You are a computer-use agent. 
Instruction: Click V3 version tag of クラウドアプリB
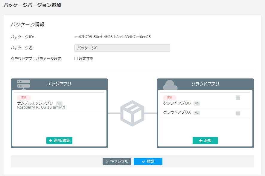[197, 103]
